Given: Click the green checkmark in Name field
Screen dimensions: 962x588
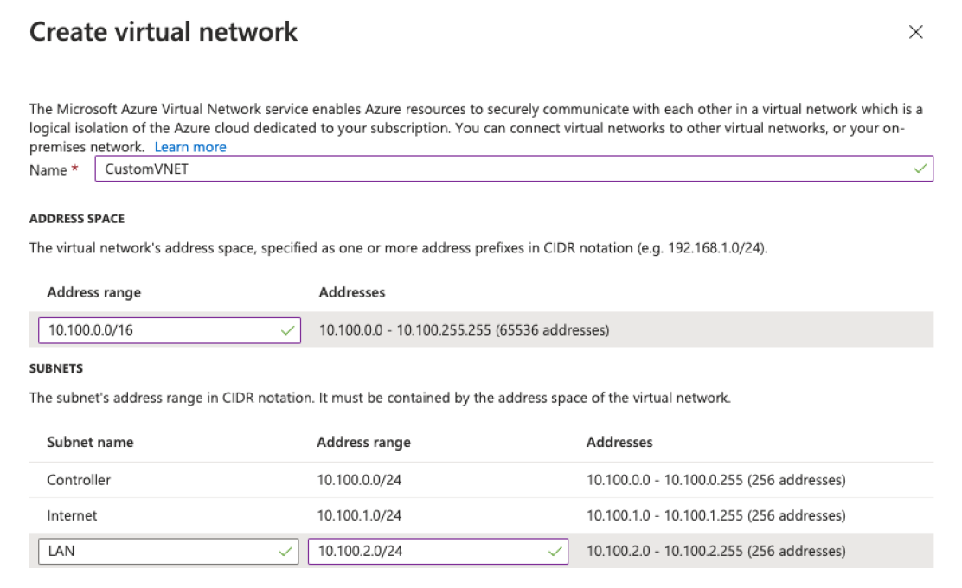Looking at the screenshot, I should 920,169.
